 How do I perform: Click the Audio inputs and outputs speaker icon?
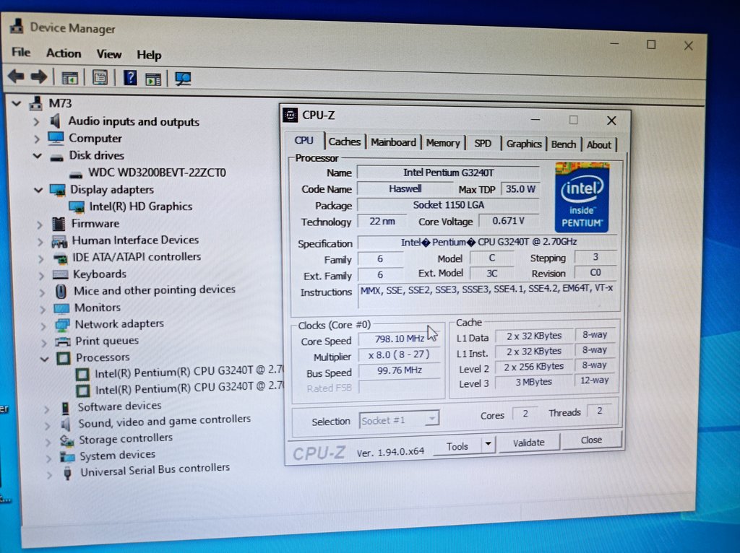pos(56,121)
